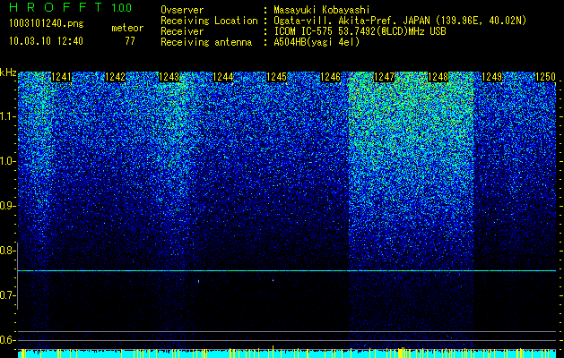Click the HROFFT program title
Image resolution: width=564 pixels, height=358 pixels.
56,7
